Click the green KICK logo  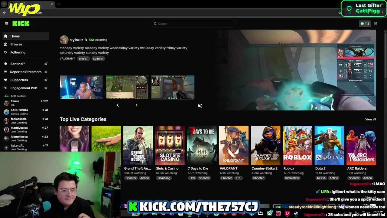click(21, 24)
